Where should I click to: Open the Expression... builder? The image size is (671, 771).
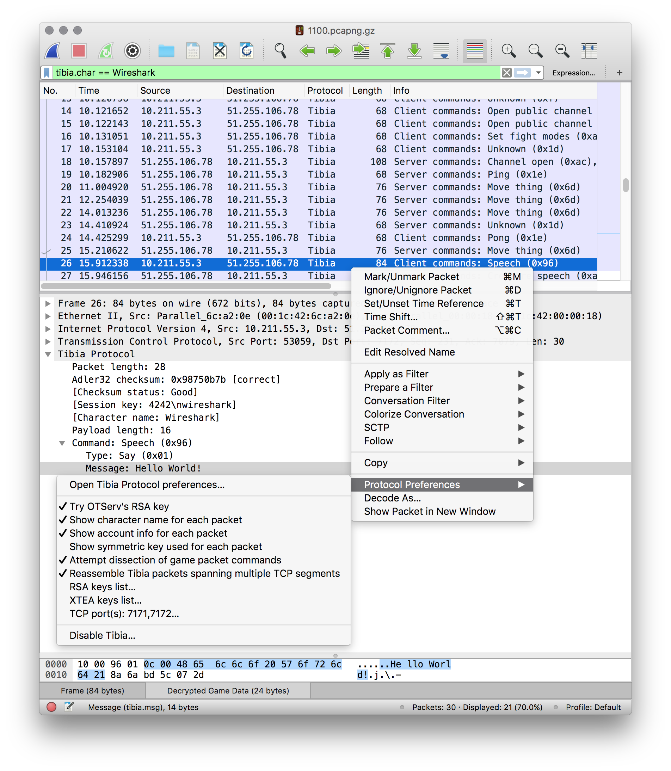click(573, 73)
